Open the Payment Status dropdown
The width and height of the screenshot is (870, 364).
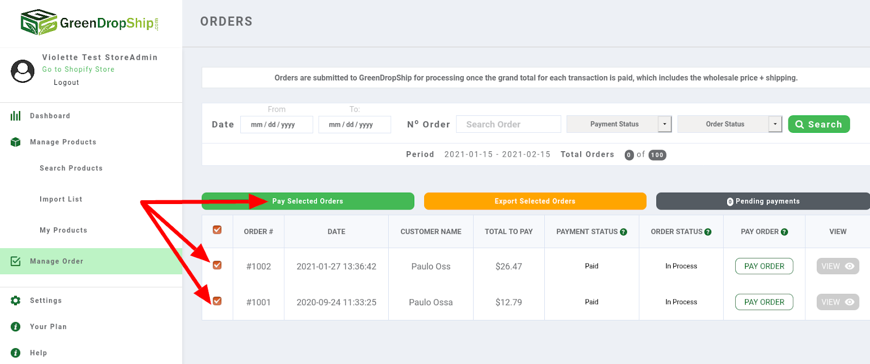(619, 124)
